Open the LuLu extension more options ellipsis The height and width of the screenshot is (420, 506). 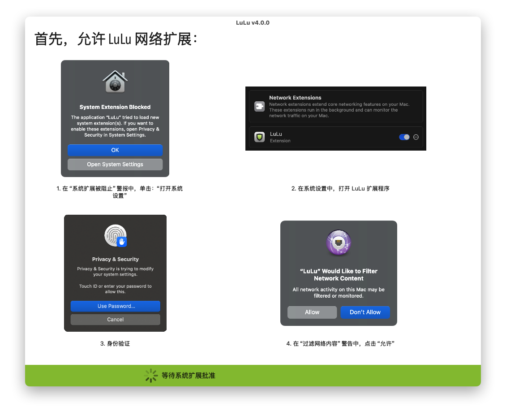coord(416,137)
